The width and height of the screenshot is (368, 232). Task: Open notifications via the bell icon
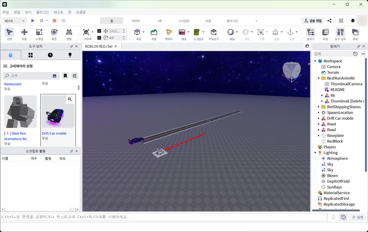tap(353, 21)
